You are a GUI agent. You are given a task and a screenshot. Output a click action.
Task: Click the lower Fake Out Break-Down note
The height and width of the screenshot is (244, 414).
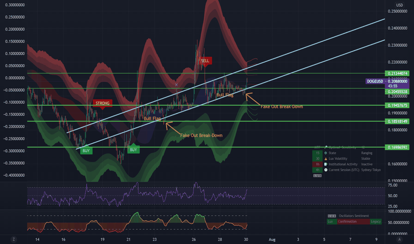pos(201,135)
